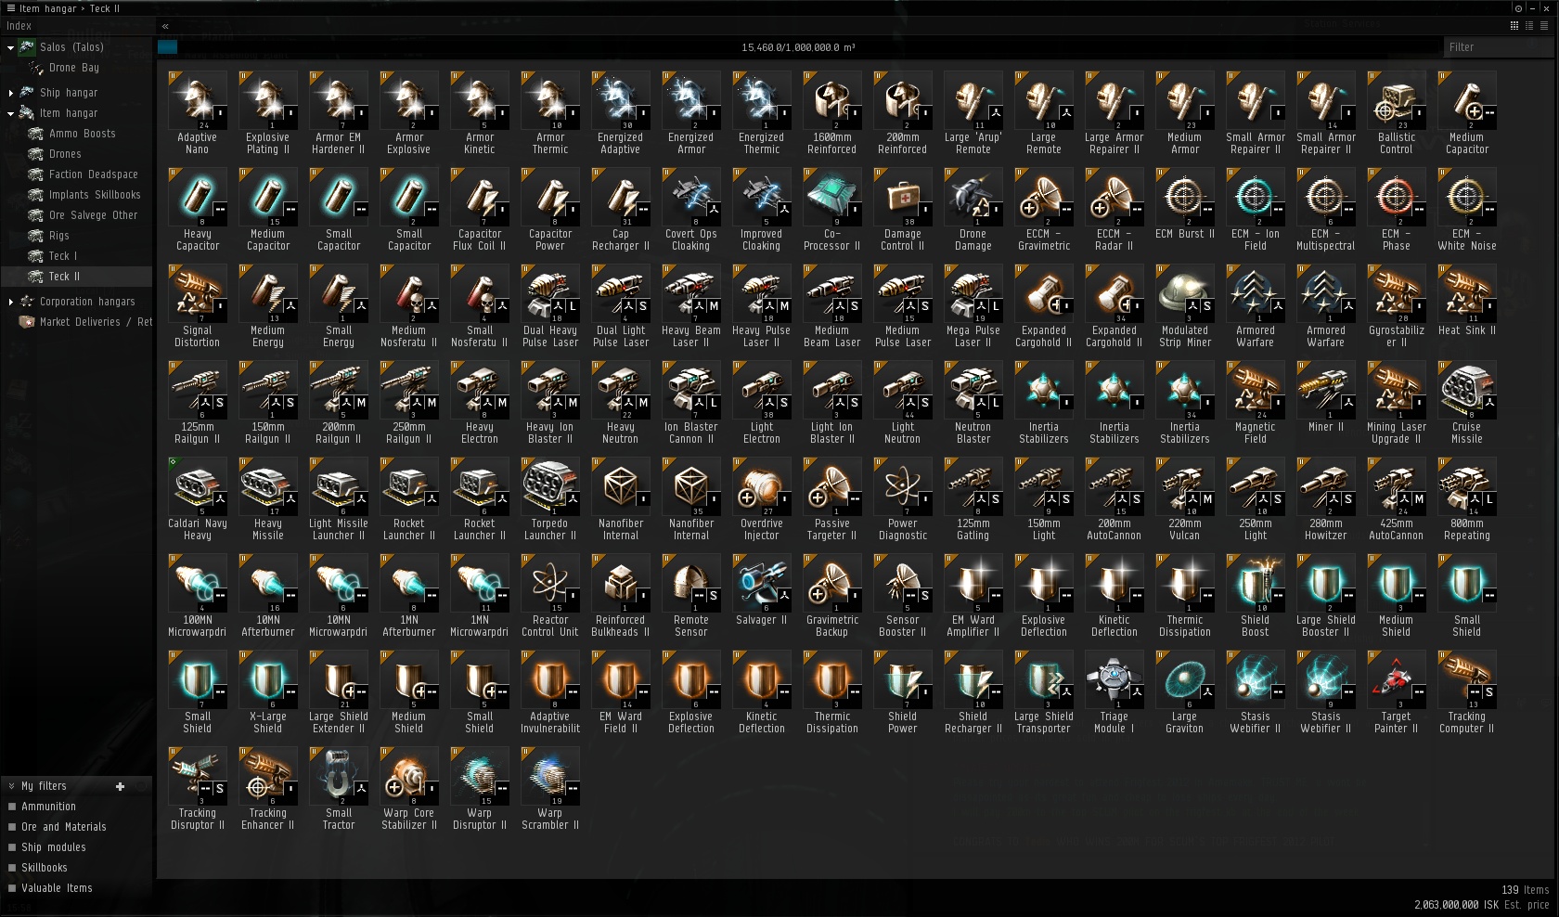Image resolution: width=1559 pixels, height=917 pixels.
Task: Click the 139 Items count text
Action: point(1525,890)
